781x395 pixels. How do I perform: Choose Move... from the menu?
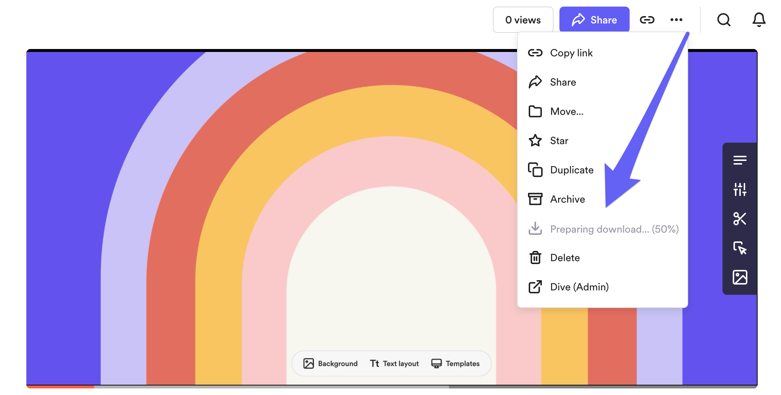(603, 112)
